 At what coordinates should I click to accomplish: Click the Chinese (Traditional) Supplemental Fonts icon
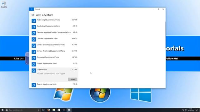pos(34,52)
